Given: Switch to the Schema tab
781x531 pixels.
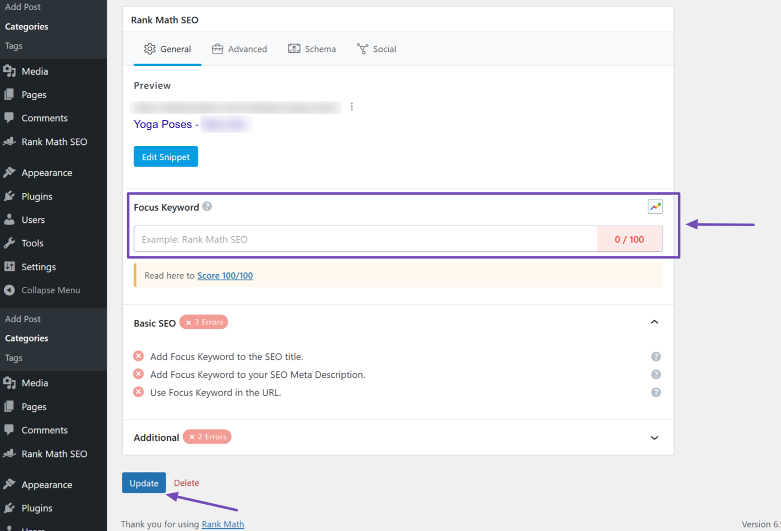Looking at the screenshot, I should (312, 49).
